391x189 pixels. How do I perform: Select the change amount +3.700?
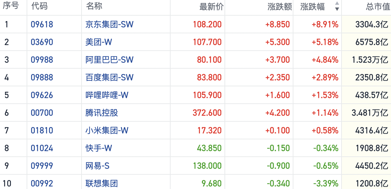[277, 60]
